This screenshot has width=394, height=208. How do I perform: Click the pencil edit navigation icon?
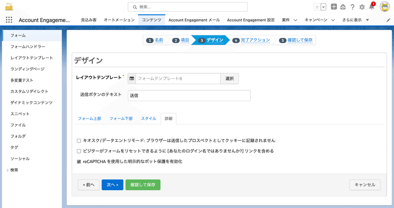[x=388, y=20]
